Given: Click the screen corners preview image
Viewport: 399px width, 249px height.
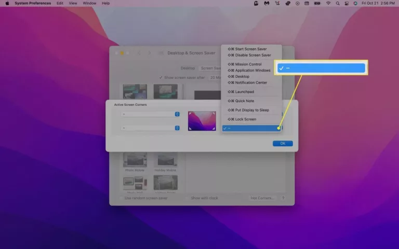Looking at the screenshot, I should coord(202,121).
